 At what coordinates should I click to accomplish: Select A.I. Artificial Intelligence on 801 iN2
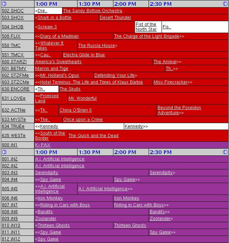tap(60, 159)
